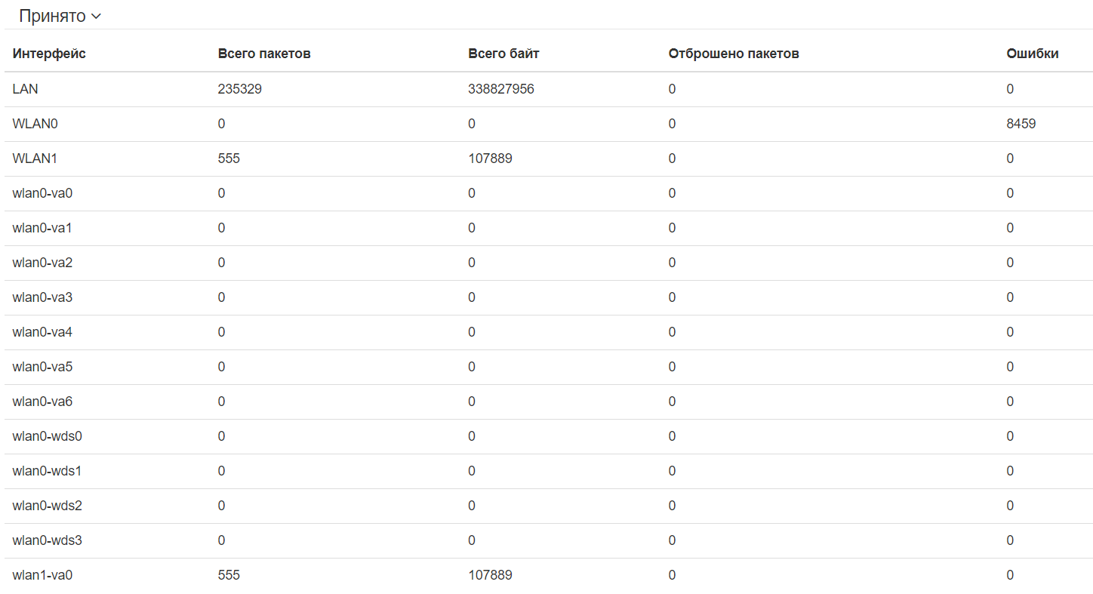Click the Интерфейс column header
1093x594 pixels.
click(x=49, y=54)
